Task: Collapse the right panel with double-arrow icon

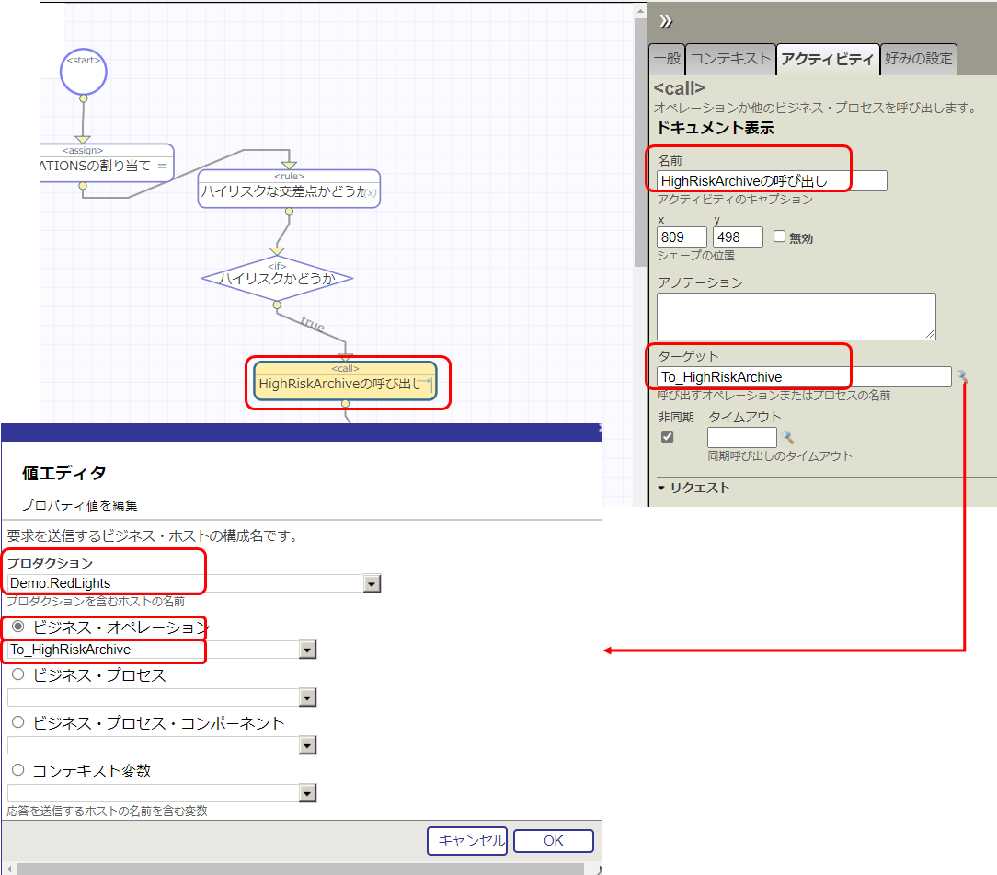Action: (x=666, y=22)
